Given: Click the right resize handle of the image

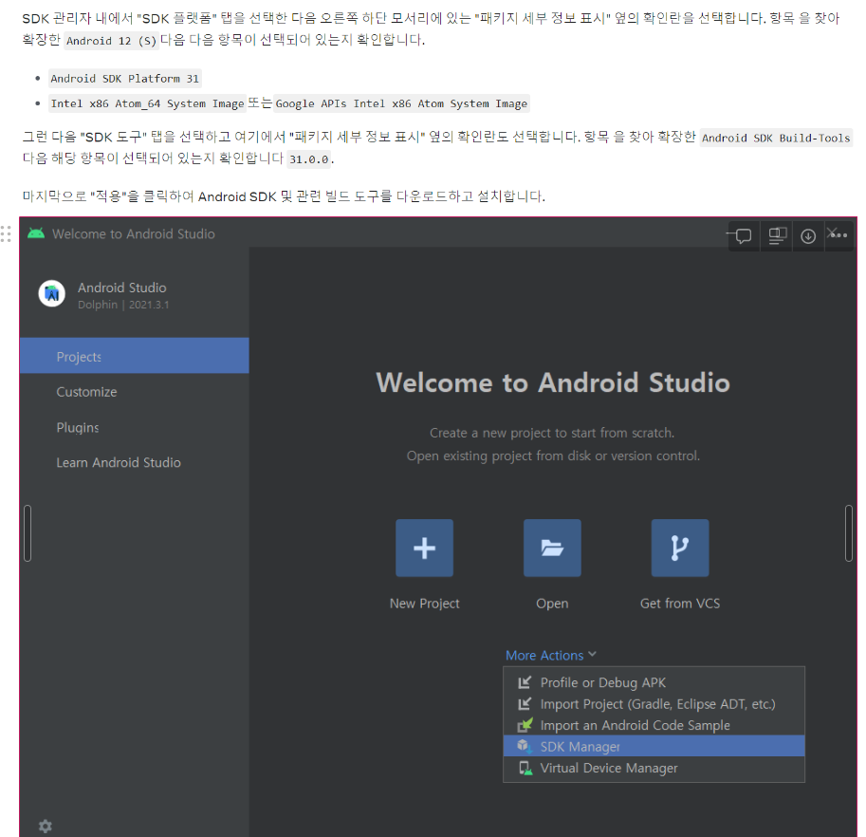Looking at the screenshot, I should click(x=849, y=533).
